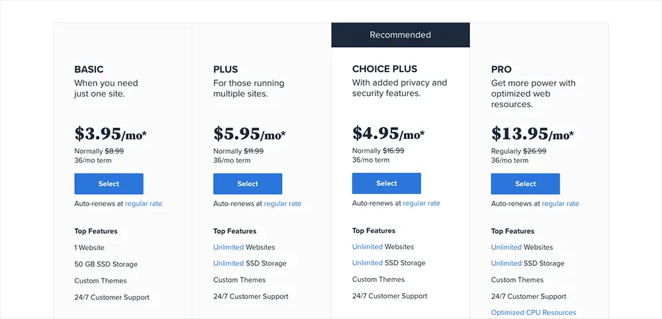This screenshot has width=662, height=319.
Task: Click Unlimited Websites link in Plus plan
Action: coord(228,248)
